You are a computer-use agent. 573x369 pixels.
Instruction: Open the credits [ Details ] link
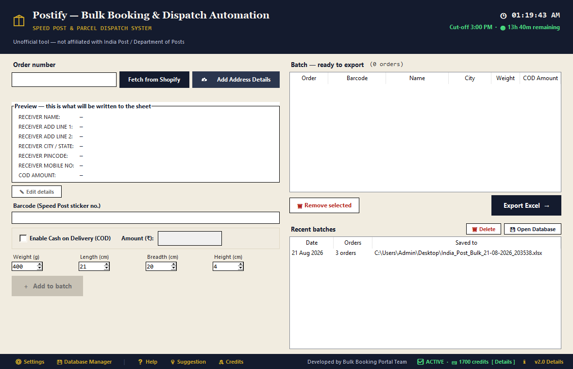(503, 362)
